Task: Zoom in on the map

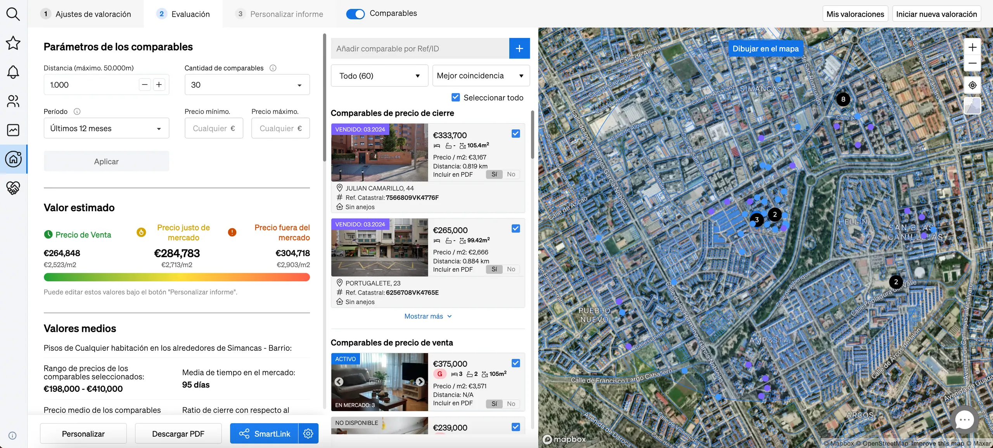Action: click(x=972, y=47)
